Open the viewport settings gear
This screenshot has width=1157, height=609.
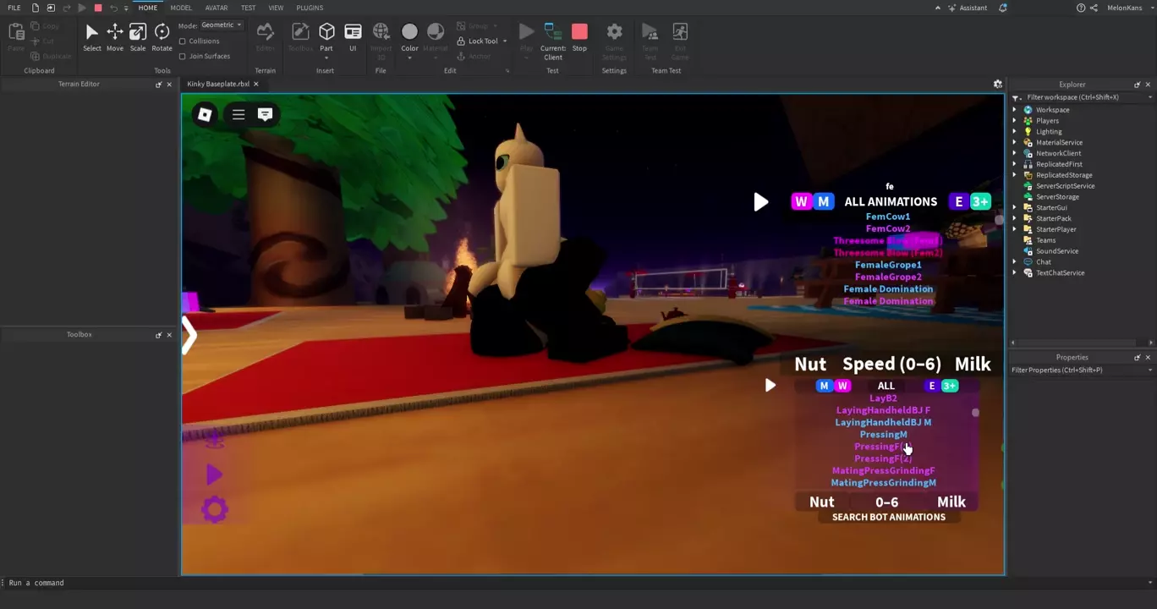click(x=998, y=84)
